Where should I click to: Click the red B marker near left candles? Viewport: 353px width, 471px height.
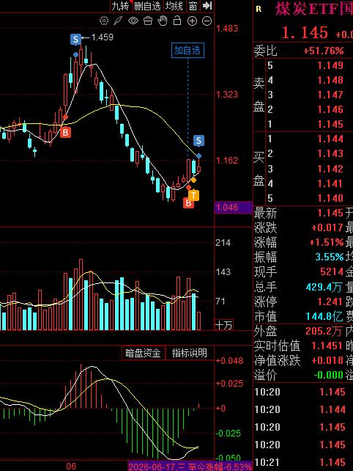point(65,132)
